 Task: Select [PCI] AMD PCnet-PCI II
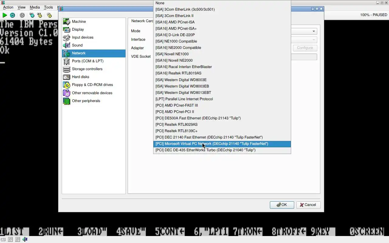(222, 112)
